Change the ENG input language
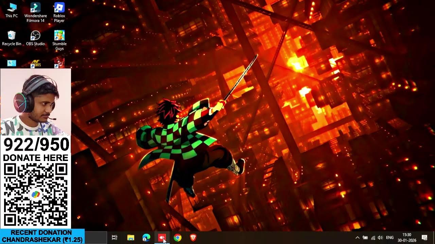Image resolution: width=435 pixels, height=244 pixels. 390,238
